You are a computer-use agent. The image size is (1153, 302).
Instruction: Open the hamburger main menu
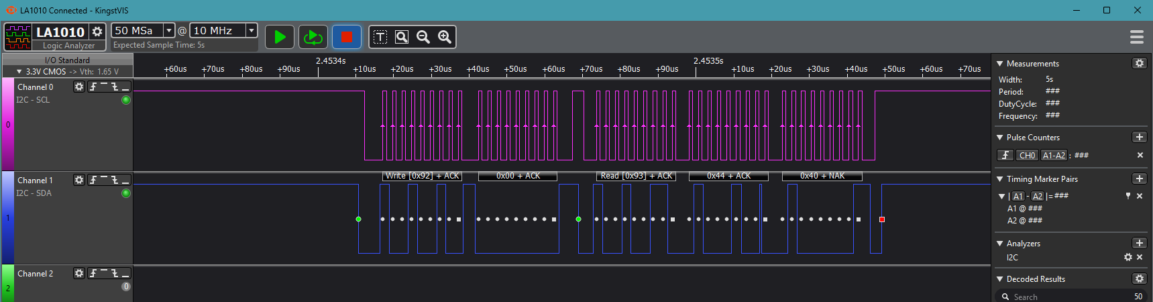coord(1136,37)
